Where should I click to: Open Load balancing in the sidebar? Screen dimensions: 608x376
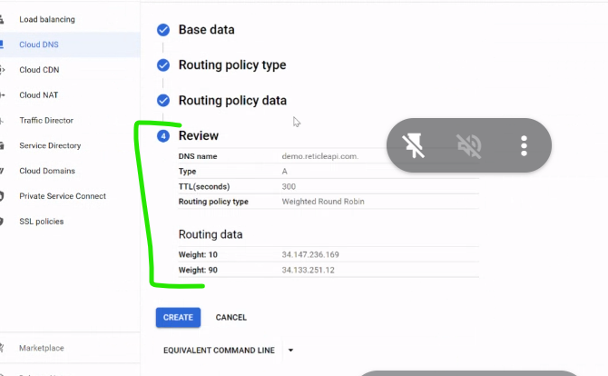[x=47, y=19]
